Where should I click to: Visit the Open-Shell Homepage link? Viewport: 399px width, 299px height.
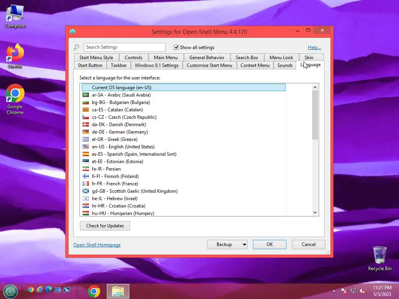97,245
